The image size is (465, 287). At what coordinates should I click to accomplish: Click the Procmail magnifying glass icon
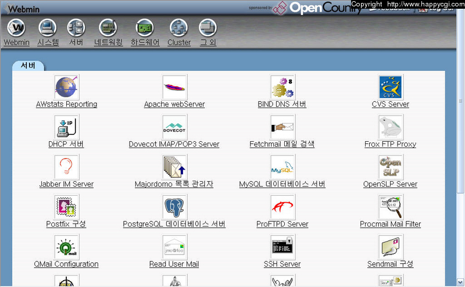391,207
